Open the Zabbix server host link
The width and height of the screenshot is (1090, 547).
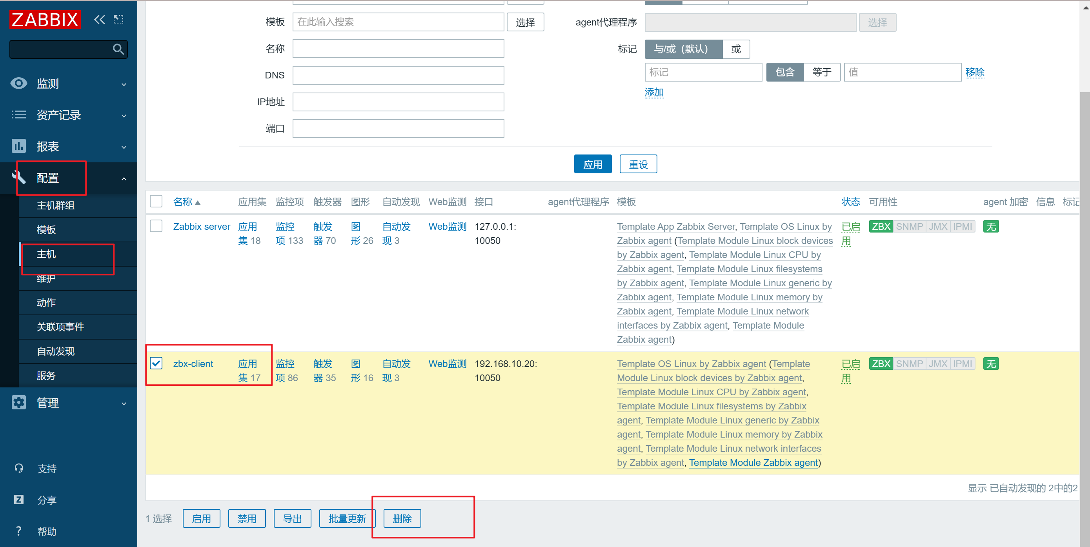(202, 226)
